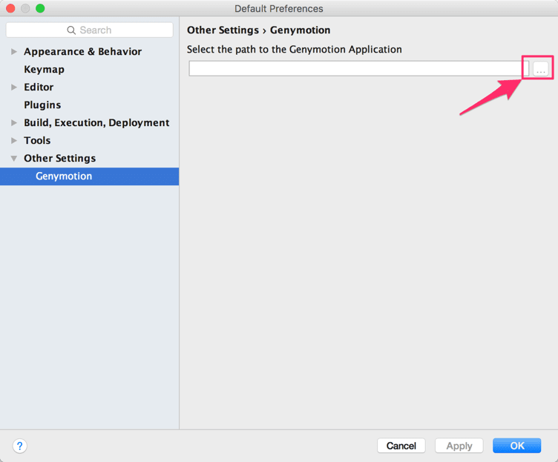Click the browse "..." button for Genymotion path
The width and height of the screenshot is (558, 462).
pos(540,68)
